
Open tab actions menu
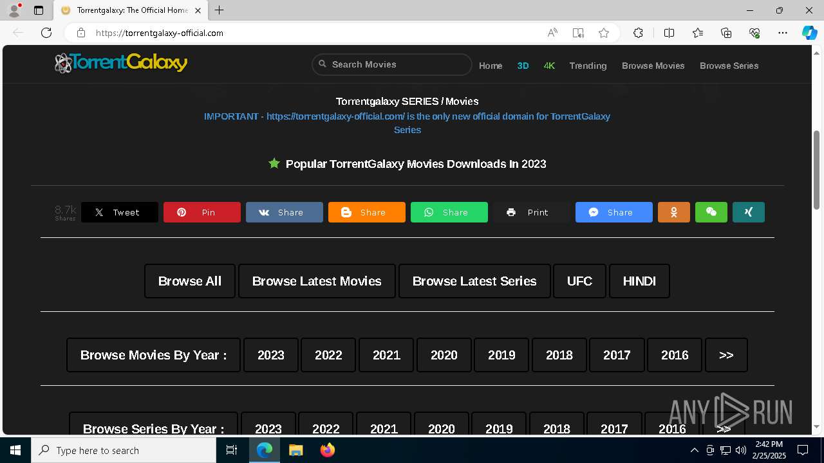tap(39, 10)
